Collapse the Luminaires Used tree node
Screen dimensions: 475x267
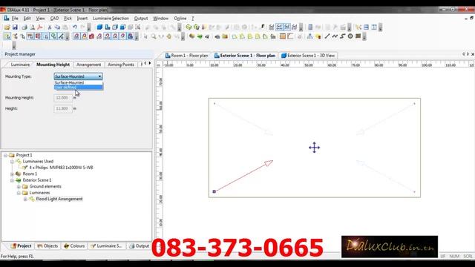point(12,162)
